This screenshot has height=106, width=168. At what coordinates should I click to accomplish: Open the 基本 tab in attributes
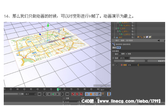click(x=114, y=47)
